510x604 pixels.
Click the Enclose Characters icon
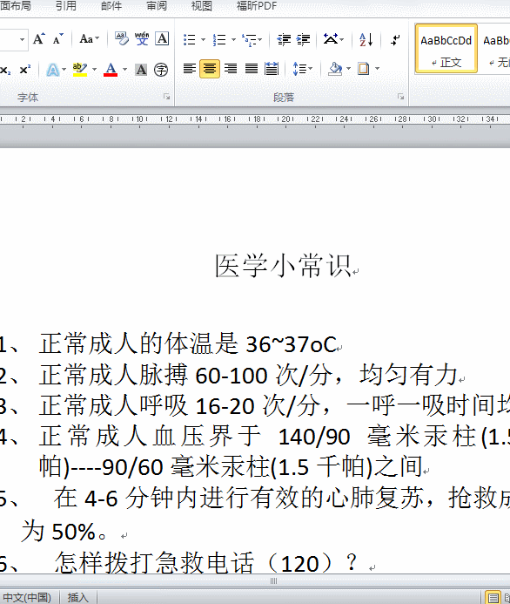(161, 70)
